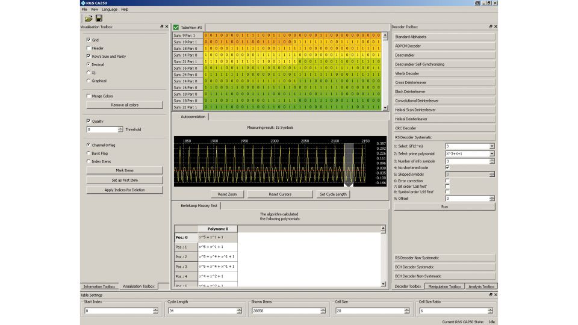Image resolution: width=578 pixels, height=325 pixels.
Task: Open the File menu
Action: (84, 9)
